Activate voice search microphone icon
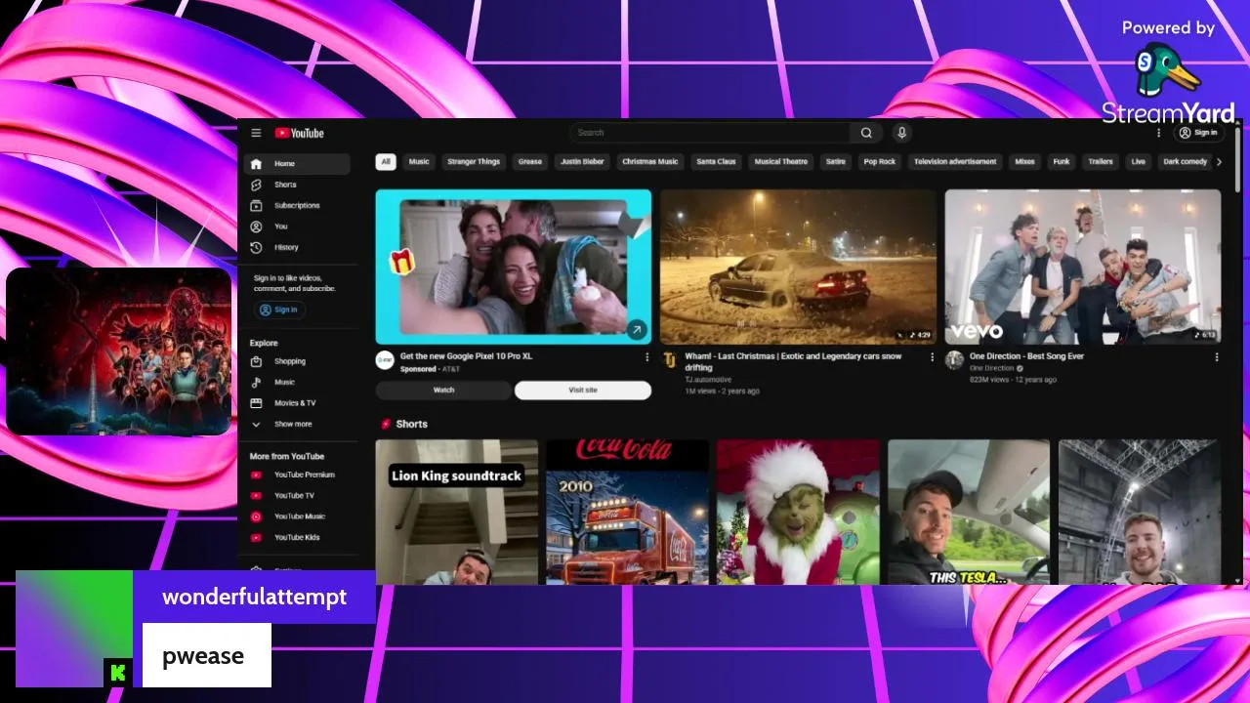The height and width of the screenshot is (703, 1250). 901,133
